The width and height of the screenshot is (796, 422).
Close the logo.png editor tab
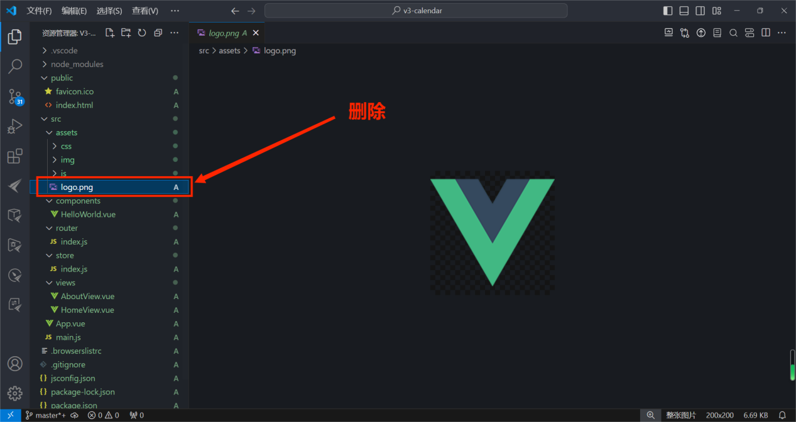[257, 33]
